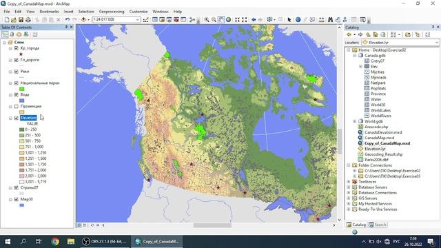This screenshot has width=441, height=248.
Task: Uncheck the Map30 layer checkbox
Action: tap(17, 199)
